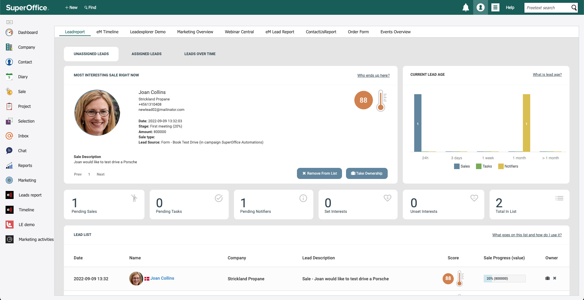Click the Take Ownership button
This screenshot has width=584, height=300.
click(x=367, y=173)
